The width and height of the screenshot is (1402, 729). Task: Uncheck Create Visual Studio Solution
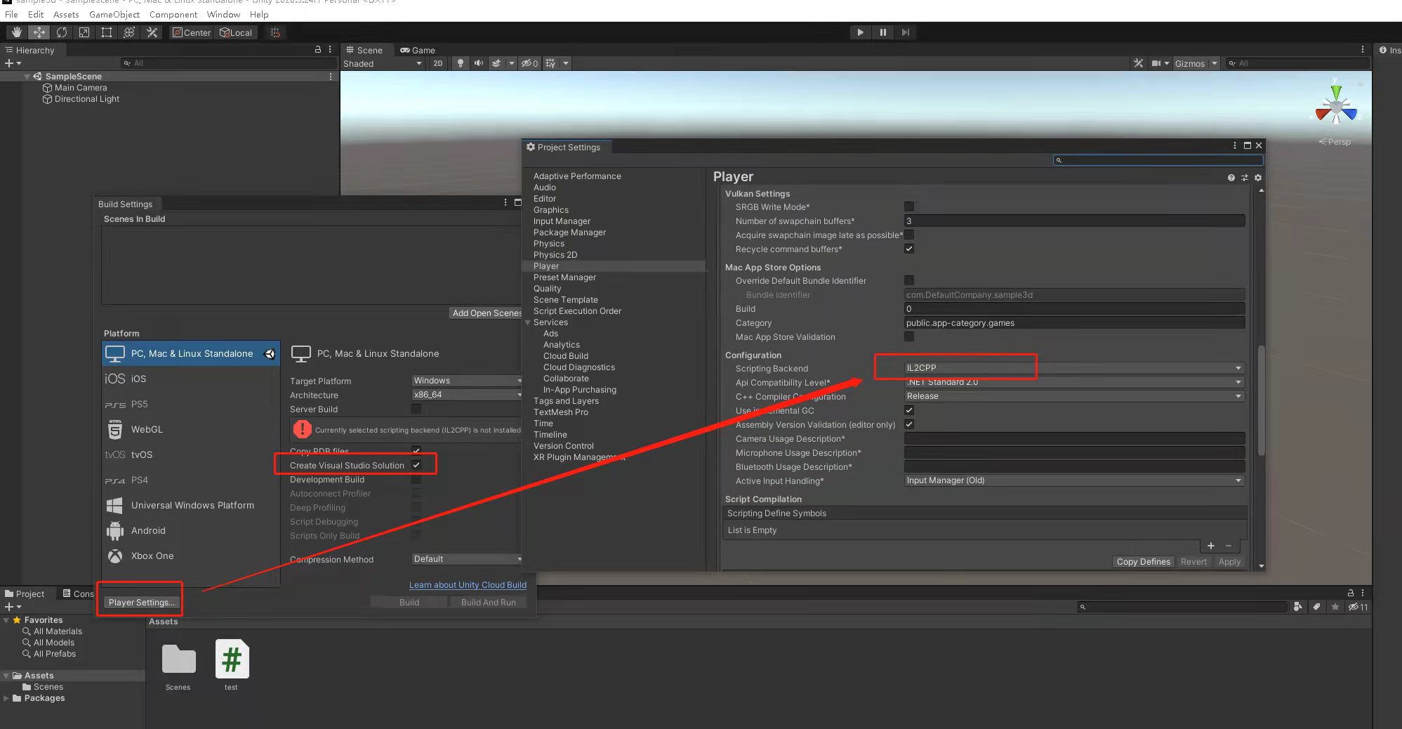pos(416,465)
